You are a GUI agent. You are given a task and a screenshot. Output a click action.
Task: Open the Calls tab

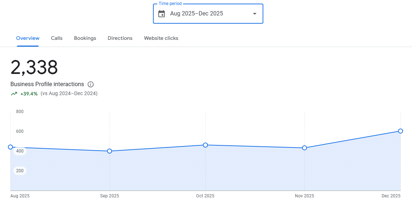(57, 38)
